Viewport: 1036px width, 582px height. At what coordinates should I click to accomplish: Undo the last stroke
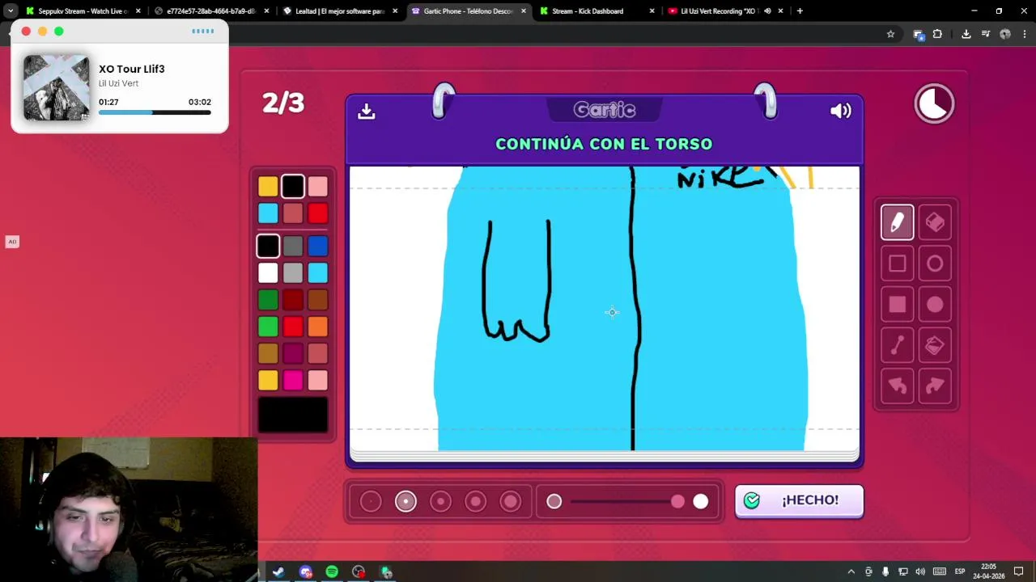tap(897, 387)
